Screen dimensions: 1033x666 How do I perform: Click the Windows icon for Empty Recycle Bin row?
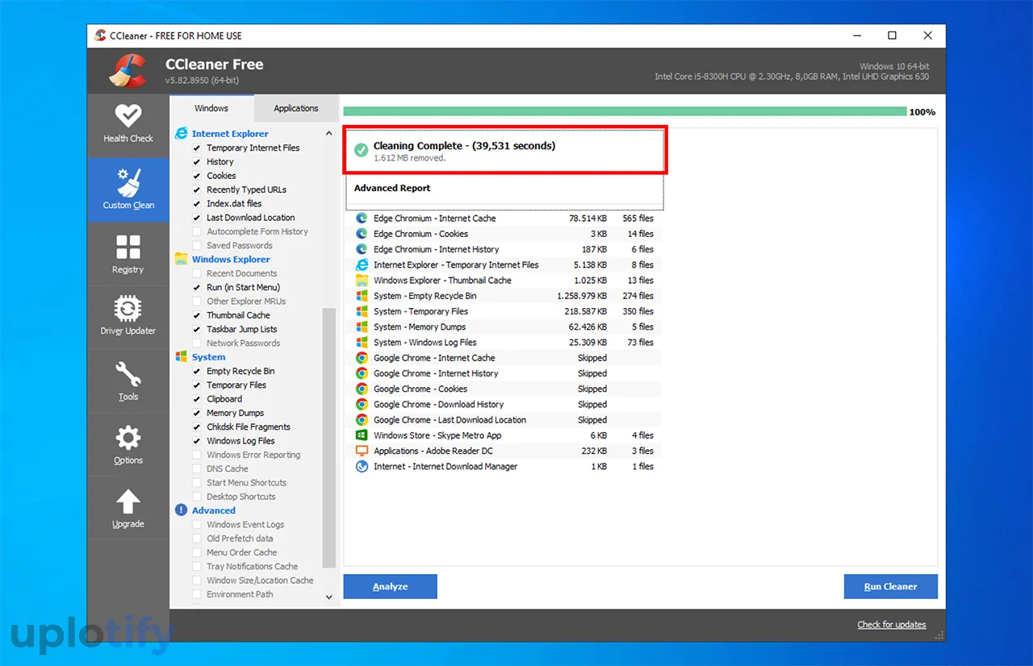click(x=362, y=296)
